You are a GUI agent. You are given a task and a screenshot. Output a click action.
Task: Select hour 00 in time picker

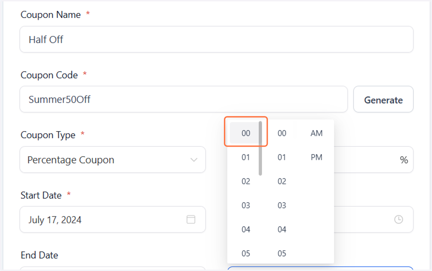click(246, 133)
